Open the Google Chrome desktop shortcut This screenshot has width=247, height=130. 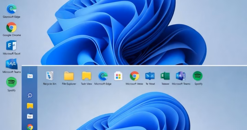11,27
